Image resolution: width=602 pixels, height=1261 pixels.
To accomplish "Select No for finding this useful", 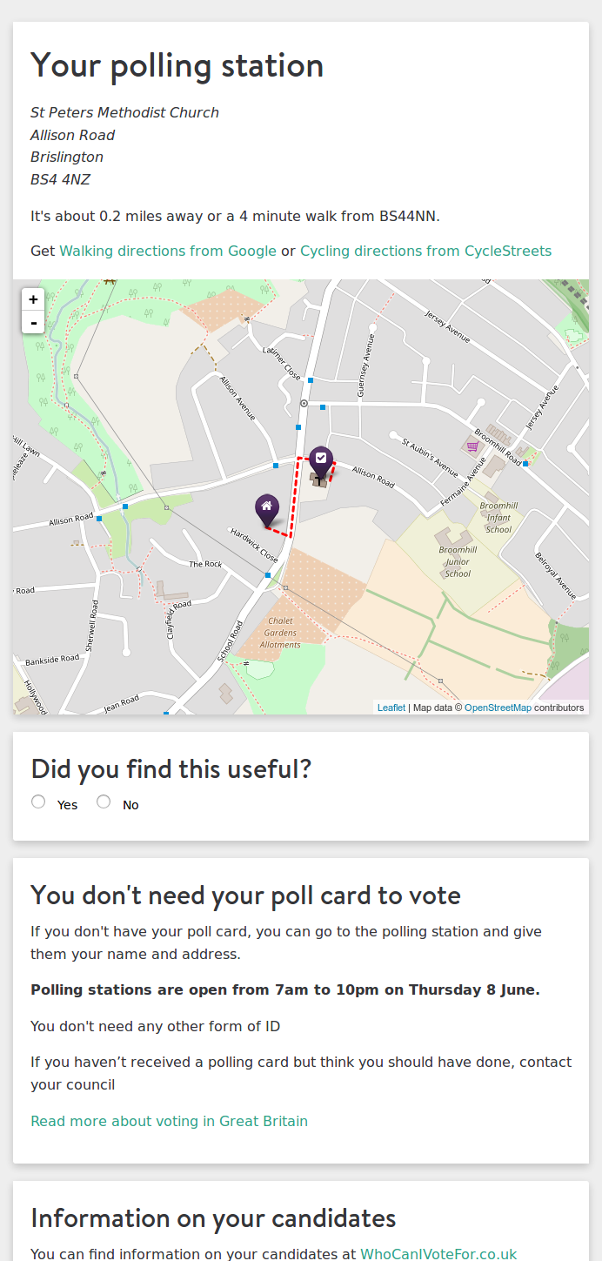I will click(104, 802).
